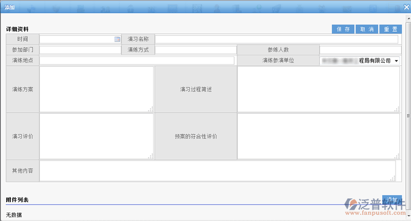Image resolution: width=411 pixels, height=221 pixels.
Task: Click the vertical scrollbar up arrow
Action: tap(408, 18)
